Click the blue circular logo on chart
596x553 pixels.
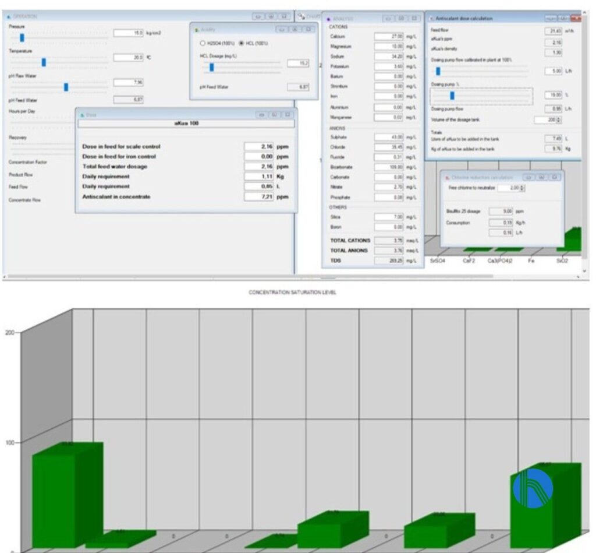(533, 487)
